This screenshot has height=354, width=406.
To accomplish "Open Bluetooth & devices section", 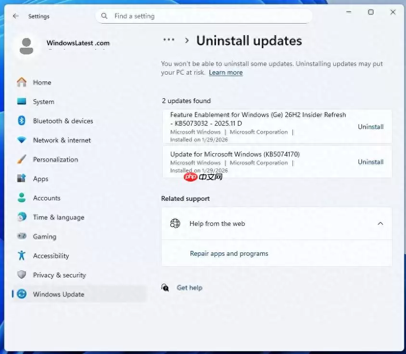I will [x=79, y=121].
